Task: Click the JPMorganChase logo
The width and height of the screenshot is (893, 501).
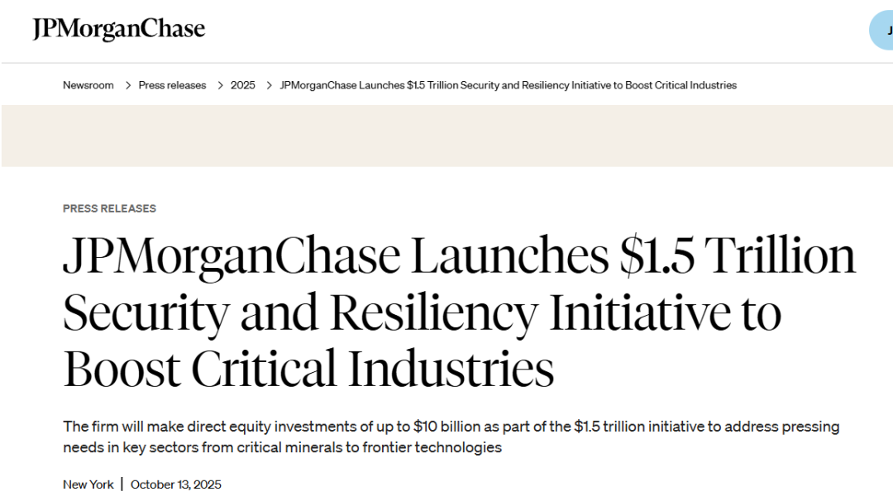Action: [x=118, y=29]
